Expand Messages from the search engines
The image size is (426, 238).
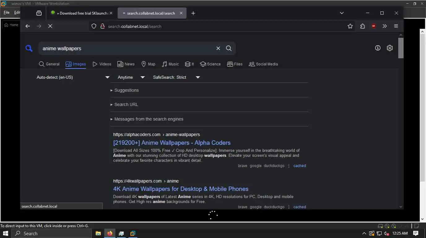pyautogui.click(x=147, y=119)
